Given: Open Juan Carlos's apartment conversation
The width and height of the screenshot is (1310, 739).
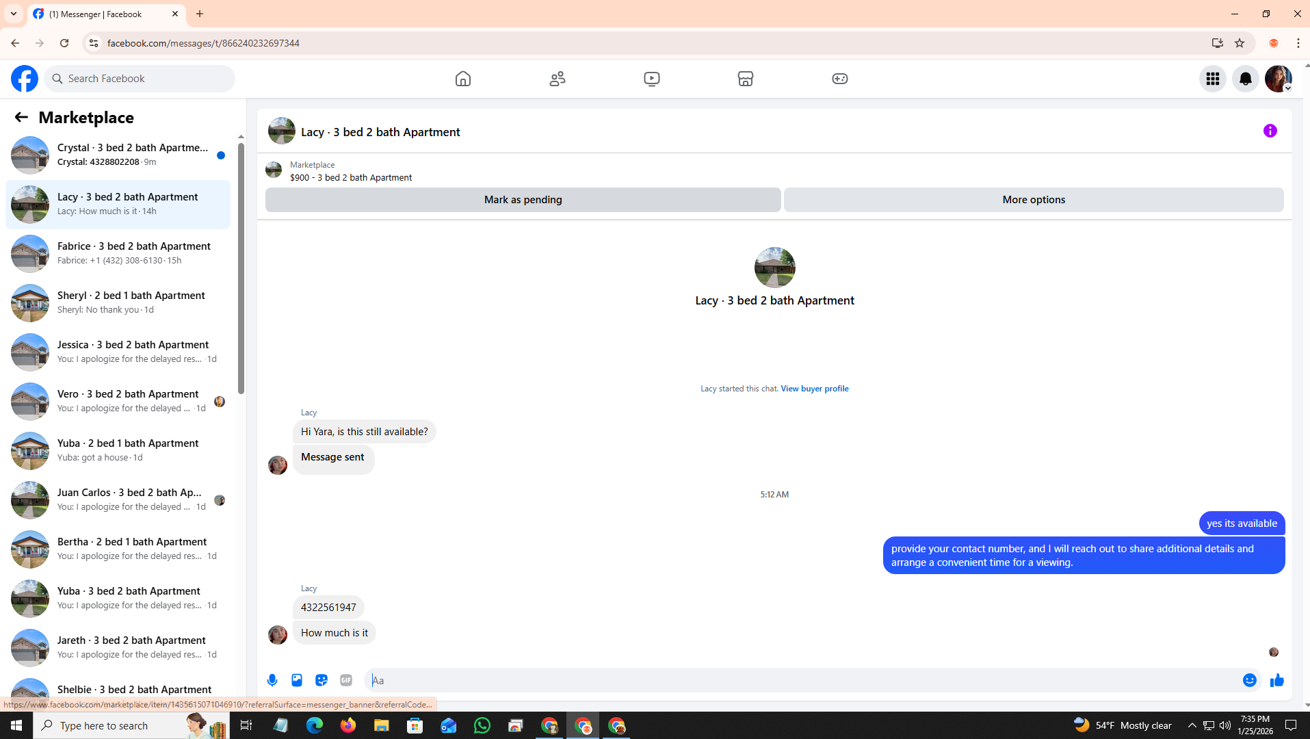Looking at the screenshot, I should [x=118, y=500].
